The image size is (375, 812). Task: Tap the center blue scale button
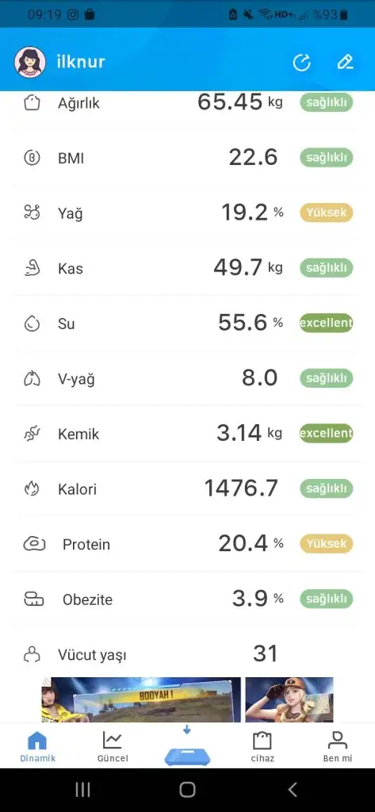click(187, 756)
